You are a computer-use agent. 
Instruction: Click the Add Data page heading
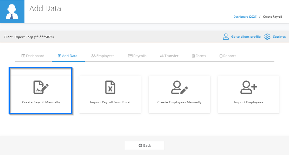tap(45, 9)
